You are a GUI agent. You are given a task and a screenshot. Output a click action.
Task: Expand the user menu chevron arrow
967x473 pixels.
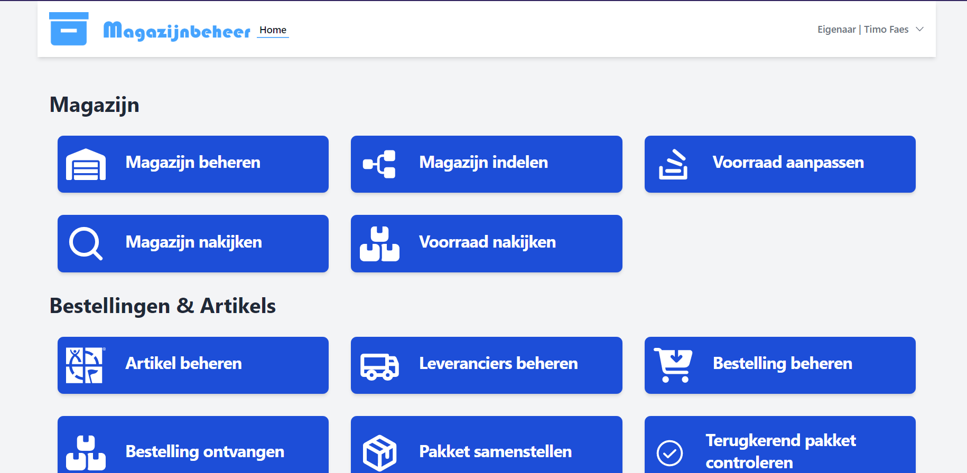point(919,29)
